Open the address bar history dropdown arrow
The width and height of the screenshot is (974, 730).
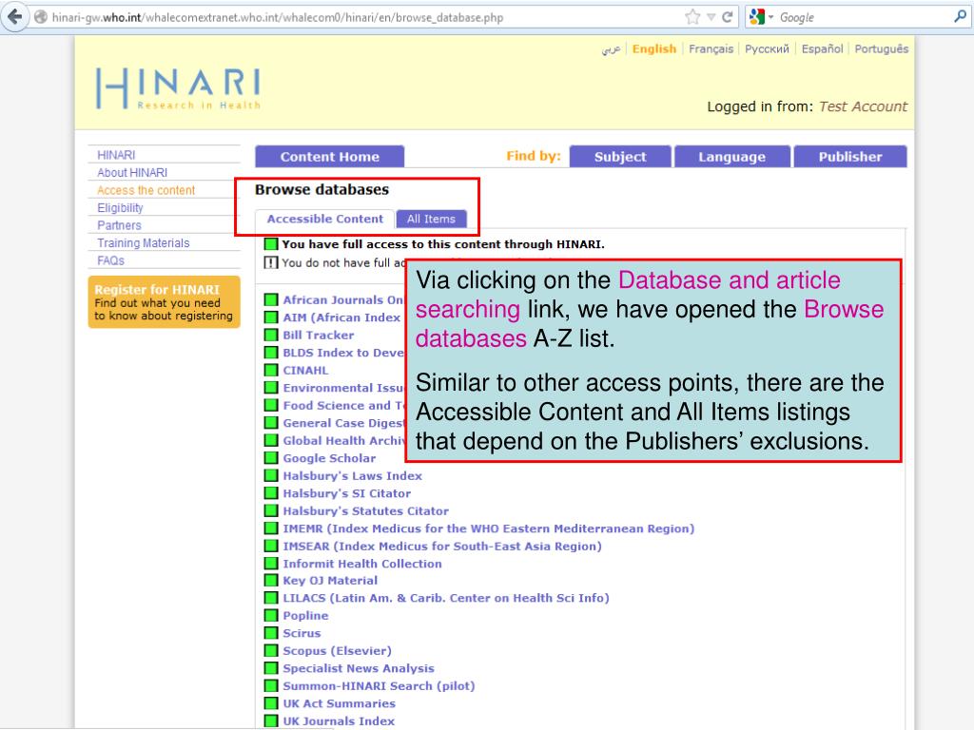click(711, 17)
